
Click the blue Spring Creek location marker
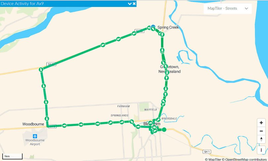[153, 26]
